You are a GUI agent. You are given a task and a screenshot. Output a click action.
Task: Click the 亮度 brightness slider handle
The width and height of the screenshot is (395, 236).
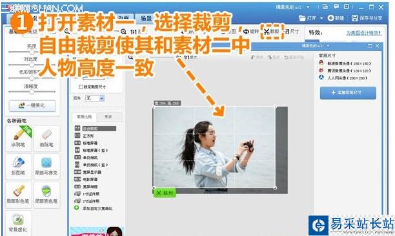click(x=32, y=52)
